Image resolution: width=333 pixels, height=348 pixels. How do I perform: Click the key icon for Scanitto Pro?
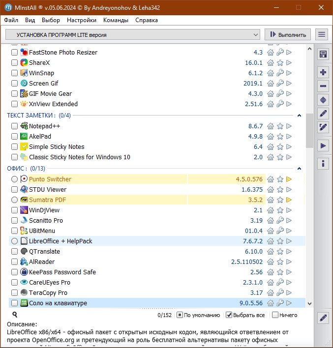click(280, 220)
